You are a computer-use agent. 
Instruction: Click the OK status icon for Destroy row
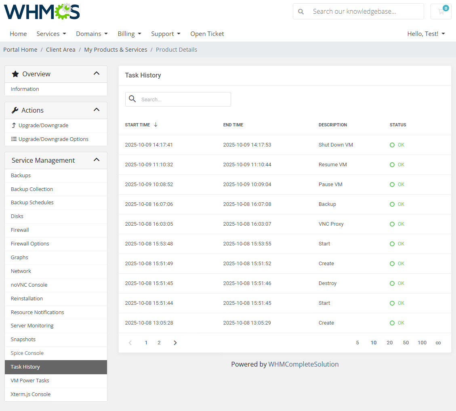[x=392, y=283]
